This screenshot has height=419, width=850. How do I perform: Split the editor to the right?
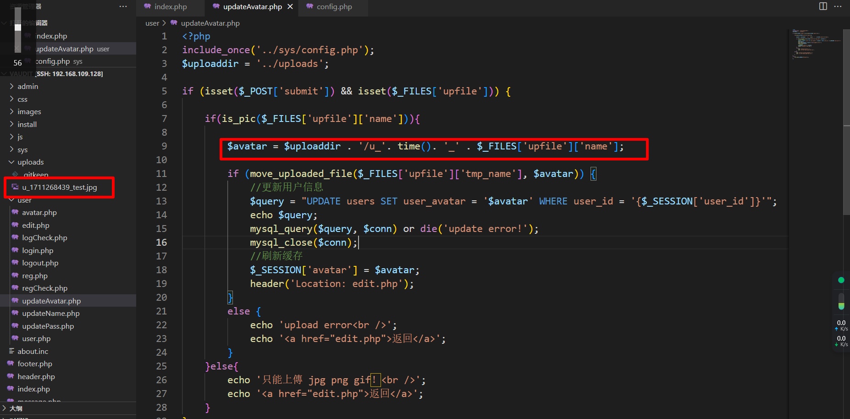823,6
